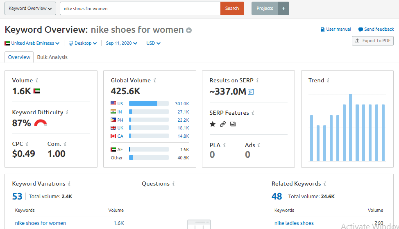The height and width of the screenshot is (229, 399).
Task: Click the Keyword Difficulty info icon
Action: (x=67, y=112)
